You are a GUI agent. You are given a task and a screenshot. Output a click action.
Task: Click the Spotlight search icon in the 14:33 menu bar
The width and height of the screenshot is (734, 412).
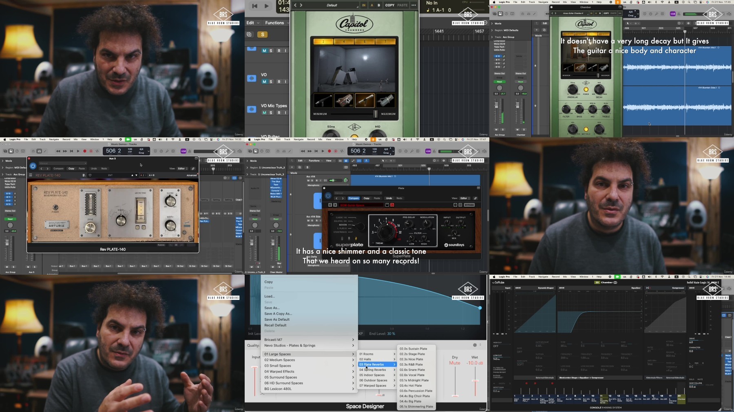[x=200, y=139]
